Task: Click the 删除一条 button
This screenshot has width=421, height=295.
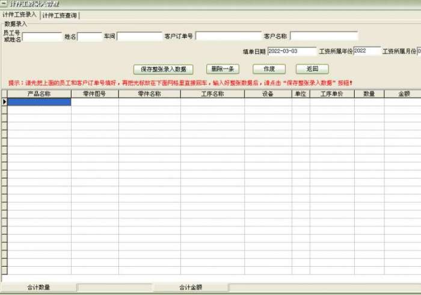Action: tap(223, 69)
